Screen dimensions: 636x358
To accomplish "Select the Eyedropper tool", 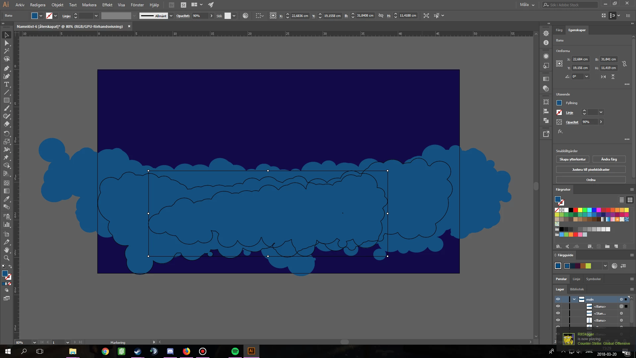I will 6,199.
